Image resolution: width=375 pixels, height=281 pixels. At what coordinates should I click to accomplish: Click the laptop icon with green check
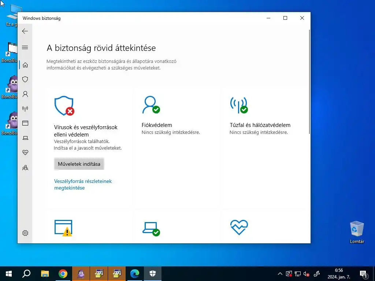pos(151,229)
